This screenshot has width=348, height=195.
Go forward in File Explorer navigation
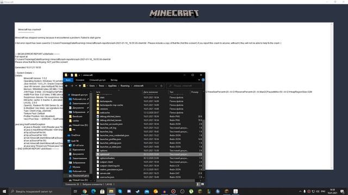(72, 86)
